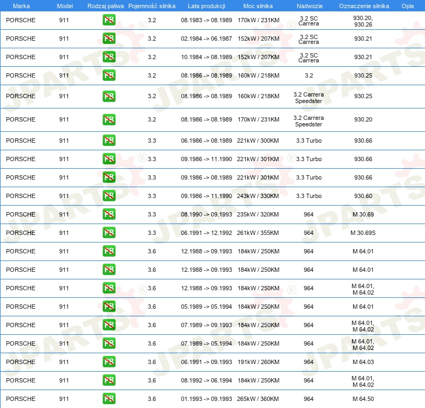Select the engine code 930.60
Viewport: 425px width, 408px height.
point(363,196)
